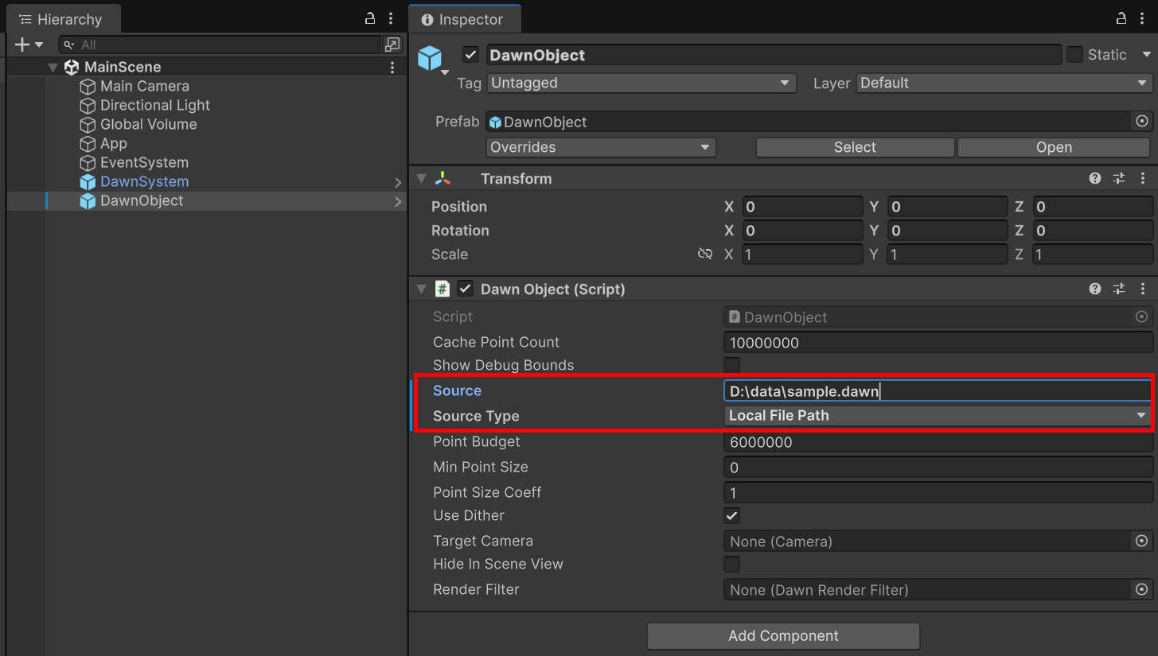Open Dawn Object script preset settings icon

pyautogui.click(x=1119, y=289)
